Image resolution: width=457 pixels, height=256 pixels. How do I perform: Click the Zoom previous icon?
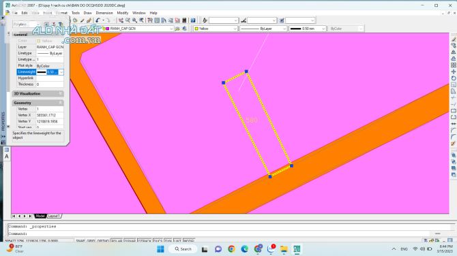pos(141,20)
